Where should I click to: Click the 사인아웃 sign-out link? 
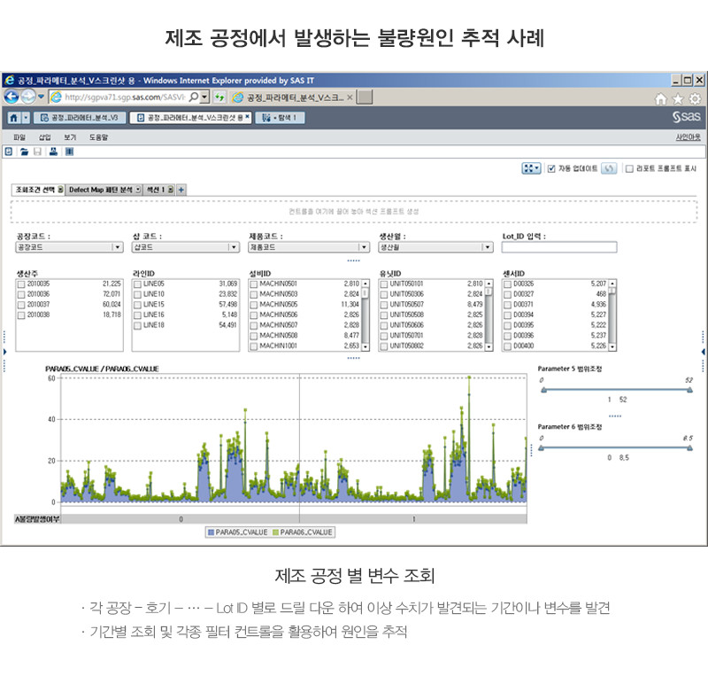coord(688,137)
